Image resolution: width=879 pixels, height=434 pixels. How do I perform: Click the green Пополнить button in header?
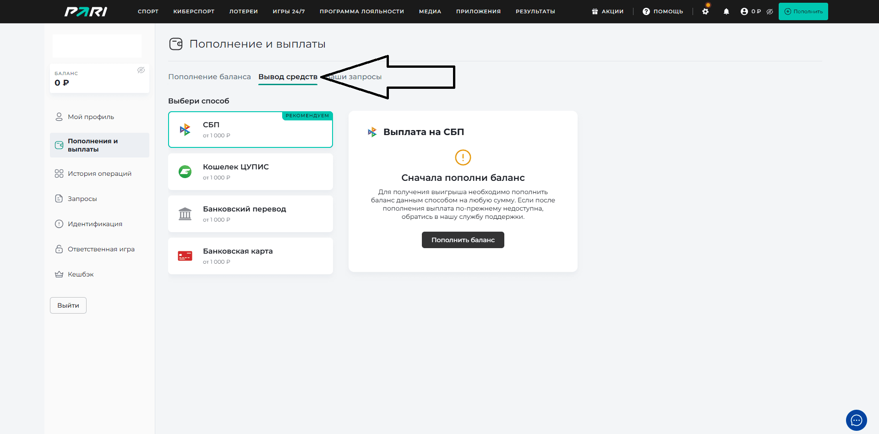tap(803, 11)
